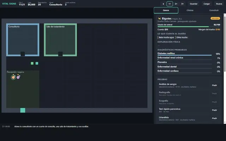Click the teal clinic entrance door
226x141 pixels.
(x=23, y=110)
